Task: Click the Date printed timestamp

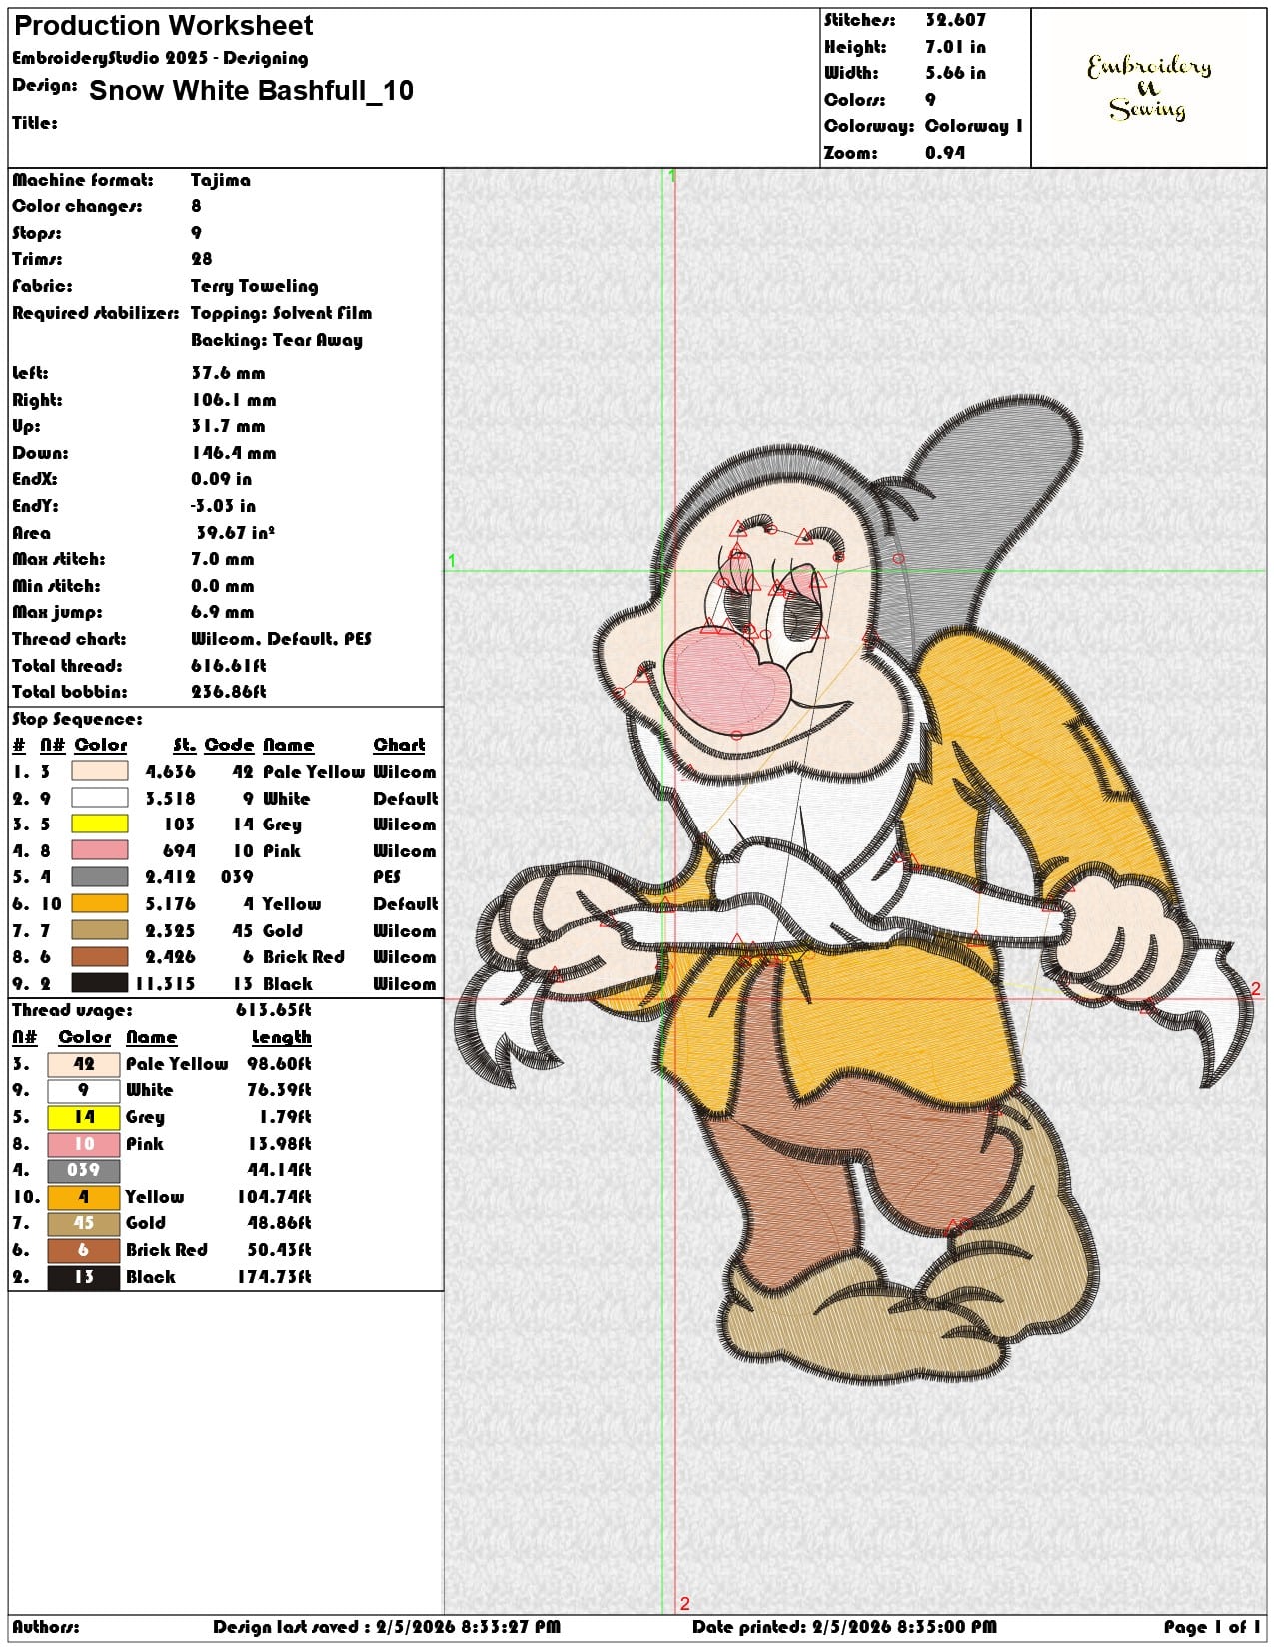Action: (844, 1627)
